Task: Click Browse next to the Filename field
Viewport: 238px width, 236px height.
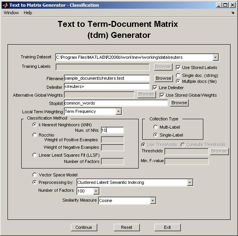Action: (x=164, y=78)
